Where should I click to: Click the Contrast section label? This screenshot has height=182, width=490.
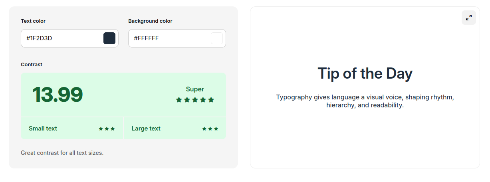32,64
